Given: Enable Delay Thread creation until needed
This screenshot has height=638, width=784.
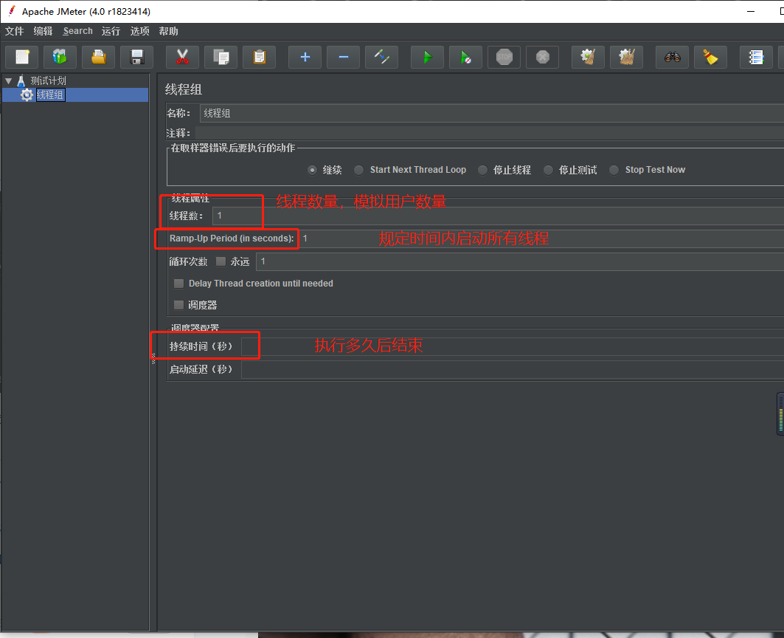Looking at the screenshot, I should pyautogui.click(x=178, y=284).
